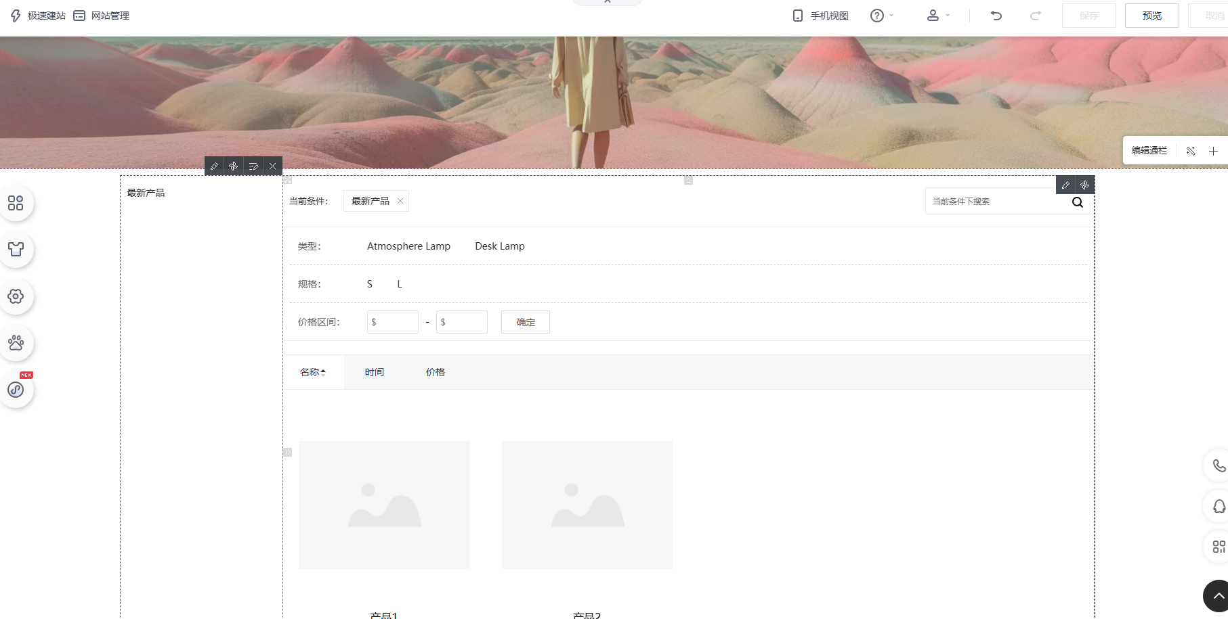Image resolution: width=1228 pixels, height=619 pixels.
Task: Click the minimum price input
Action: click(393, 322)
